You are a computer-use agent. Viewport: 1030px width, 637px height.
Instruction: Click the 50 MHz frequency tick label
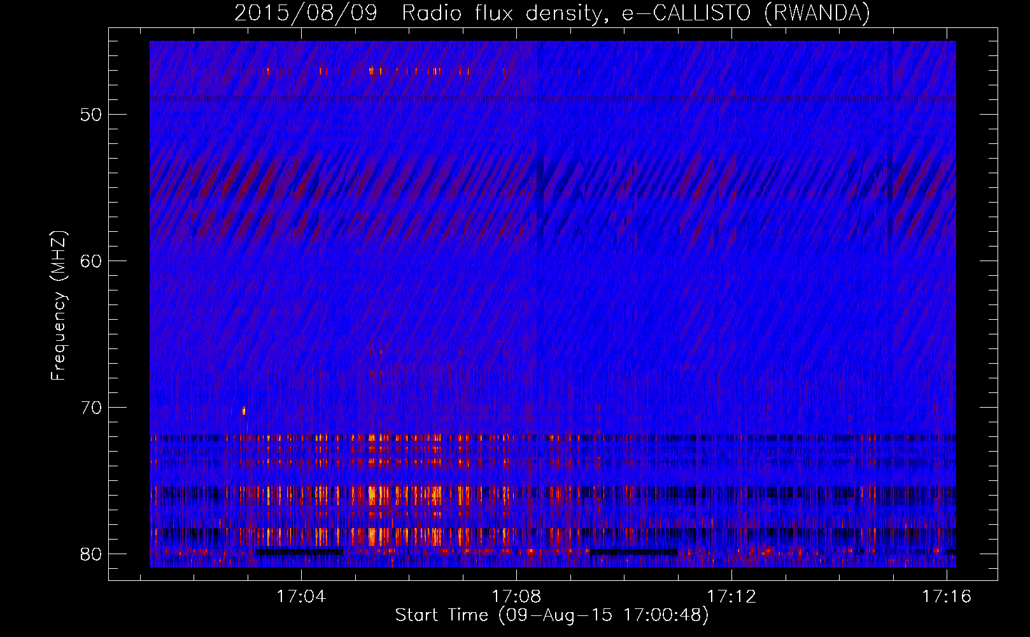pos(91,115)
